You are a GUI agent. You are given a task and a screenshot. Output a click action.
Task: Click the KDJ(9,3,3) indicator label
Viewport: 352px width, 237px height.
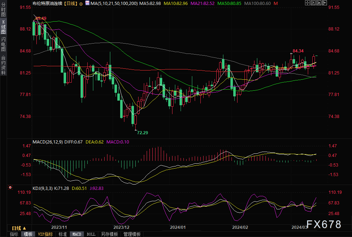(x=42, y=188)
